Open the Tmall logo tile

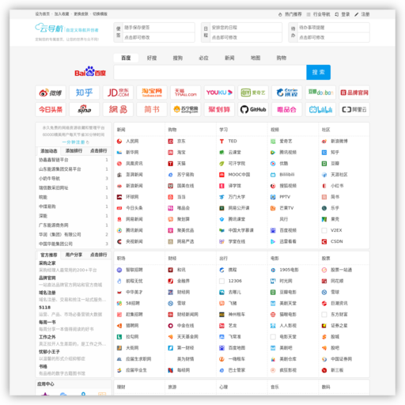[x=185, y=93]
